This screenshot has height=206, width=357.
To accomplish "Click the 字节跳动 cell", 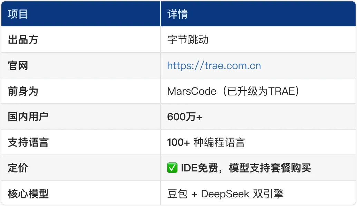I will [188, 40].
